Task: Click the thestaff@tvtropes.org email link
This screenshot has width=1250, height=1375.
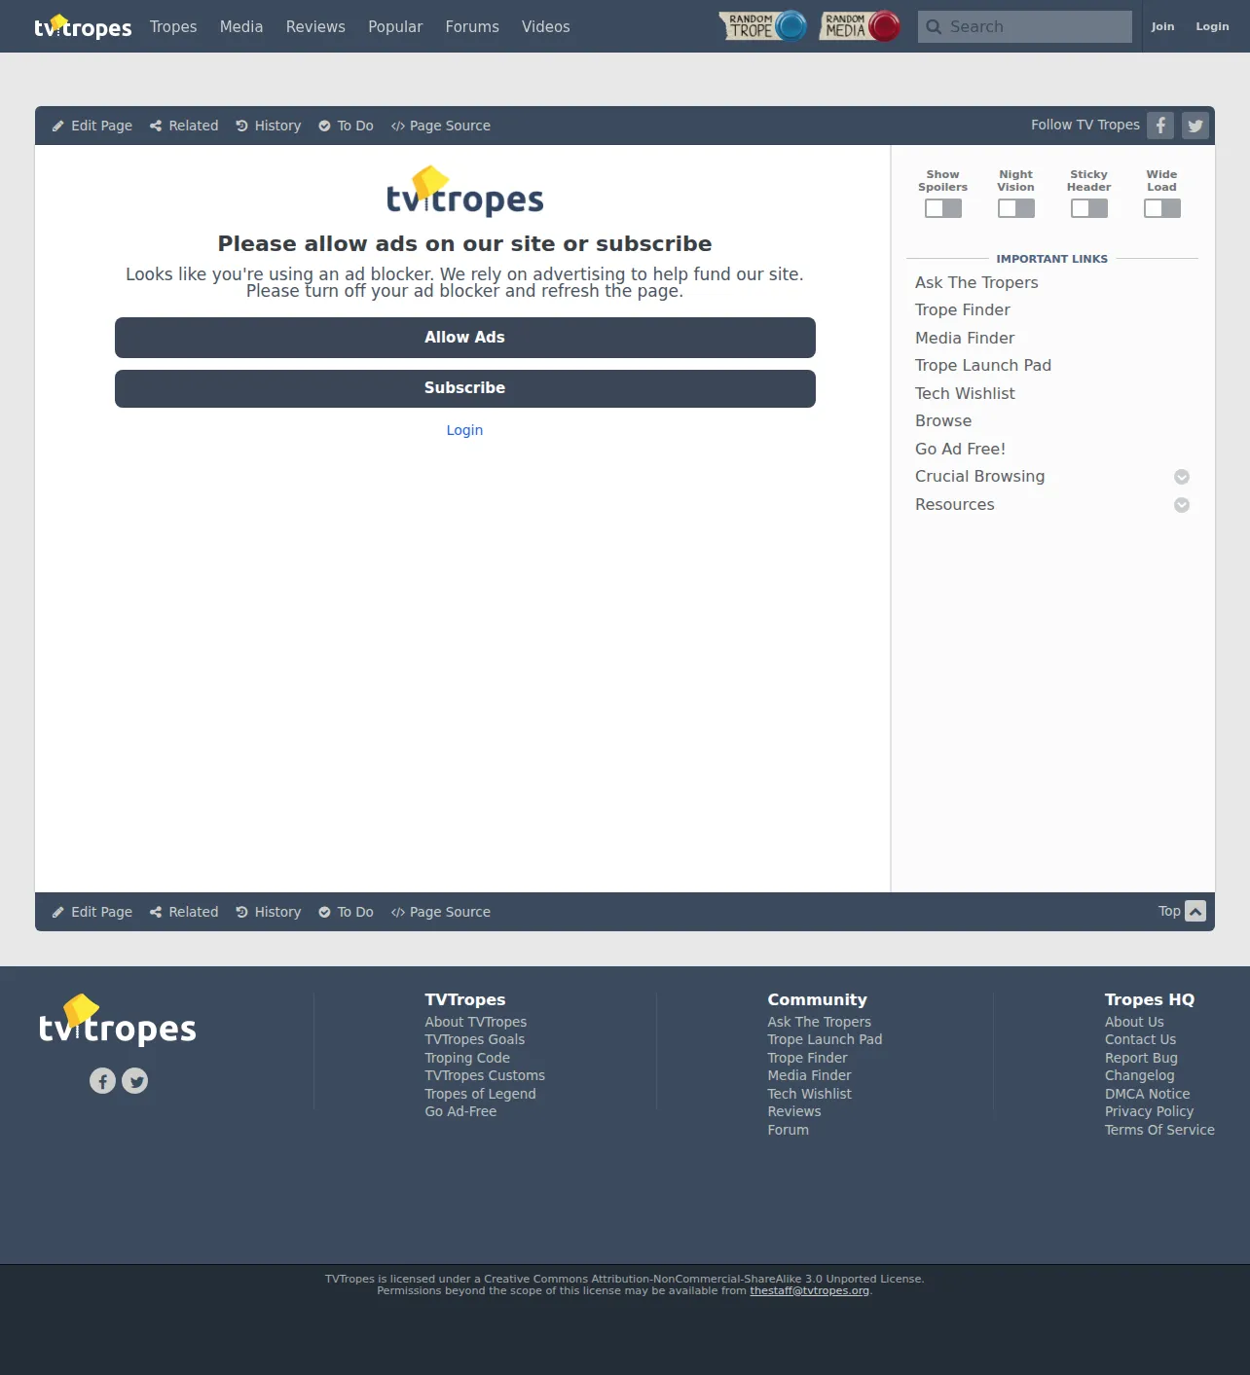Action: (x=809, y=1290)
